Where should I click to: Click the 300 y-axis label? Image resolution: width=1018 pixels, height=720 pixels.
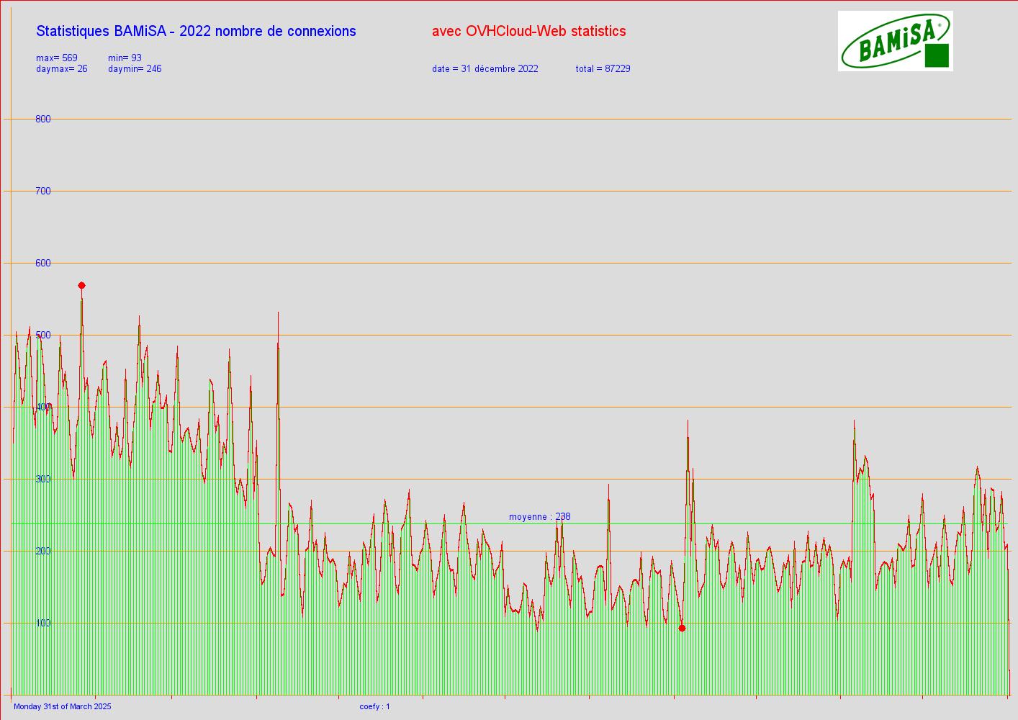click(x=43, y=479)
